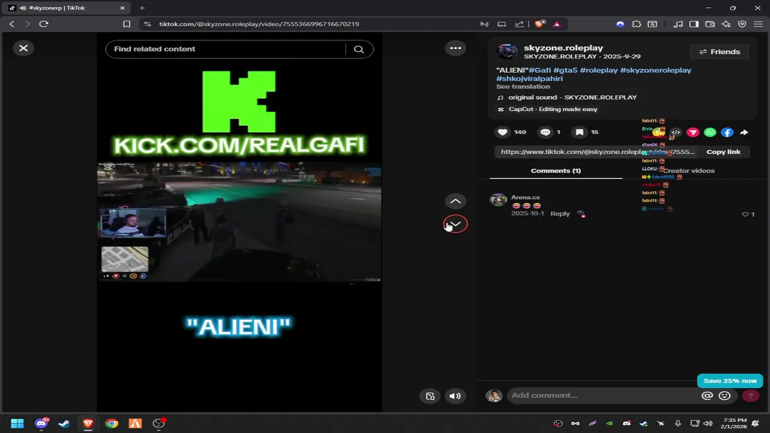Save video with bookmark icon

[x=579, y=132]
